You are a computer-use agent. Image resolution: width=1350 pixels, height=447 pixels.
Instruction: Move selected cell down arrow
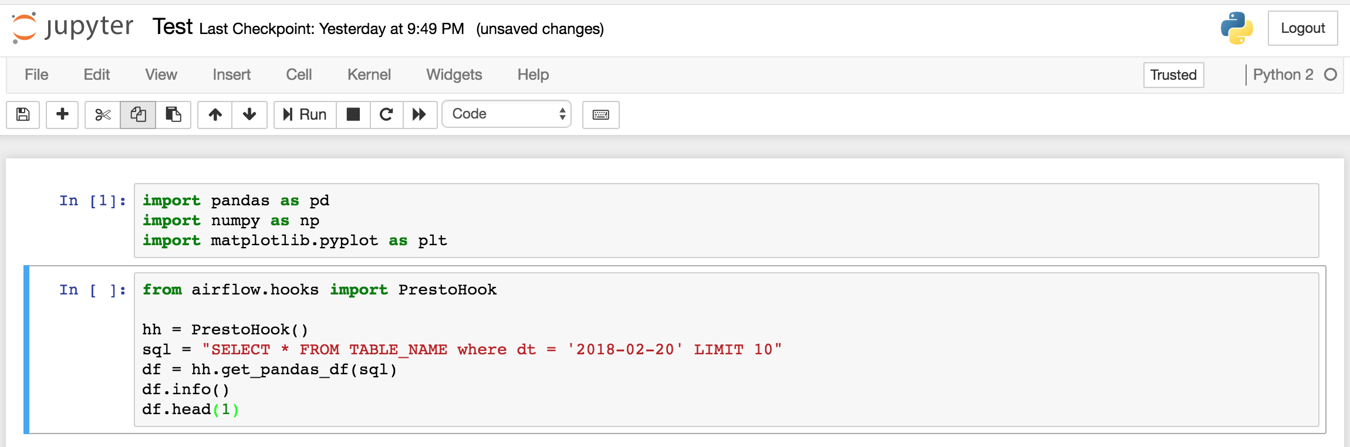click(249, 114)
